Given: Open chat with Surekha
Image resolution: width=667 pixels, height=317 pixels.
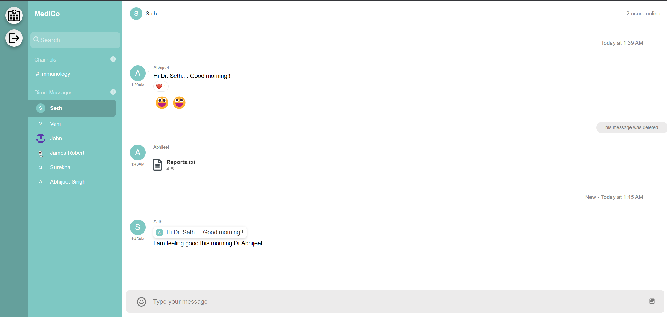Looking at the screenshot, I should pos(60,167).
